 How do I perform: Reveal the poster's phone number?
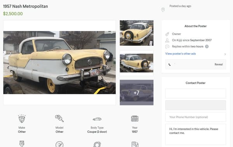click(x=218, y=64)
